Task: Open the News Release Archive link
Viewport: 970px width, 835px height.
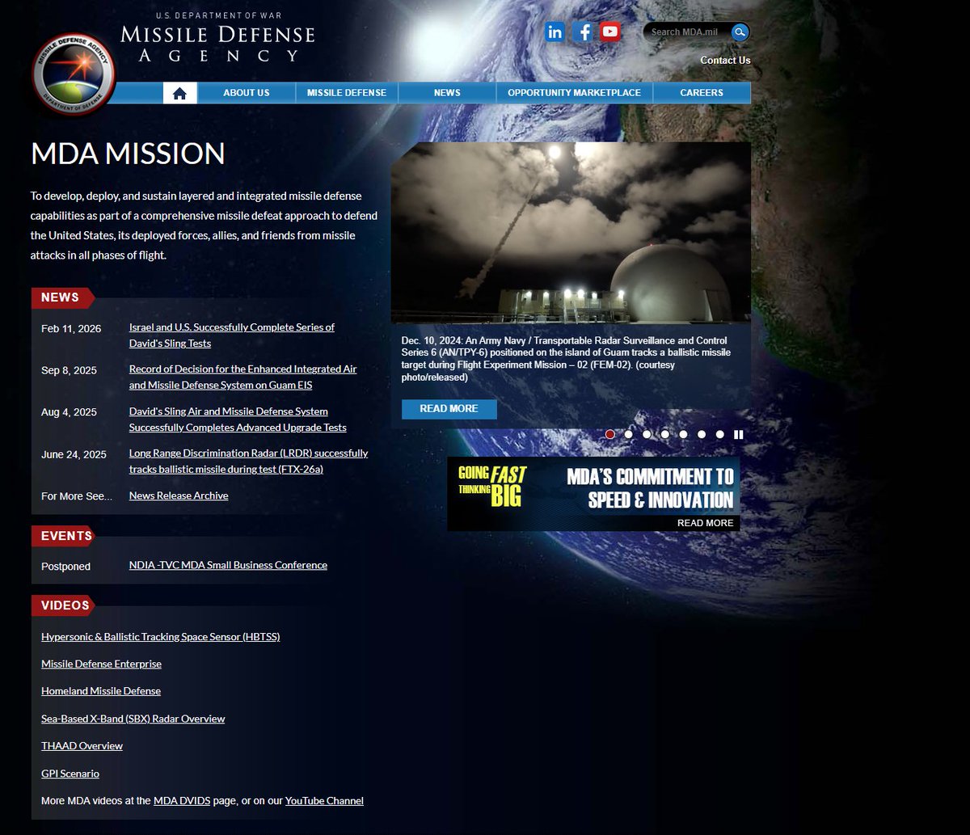Action: pos(179,496)
